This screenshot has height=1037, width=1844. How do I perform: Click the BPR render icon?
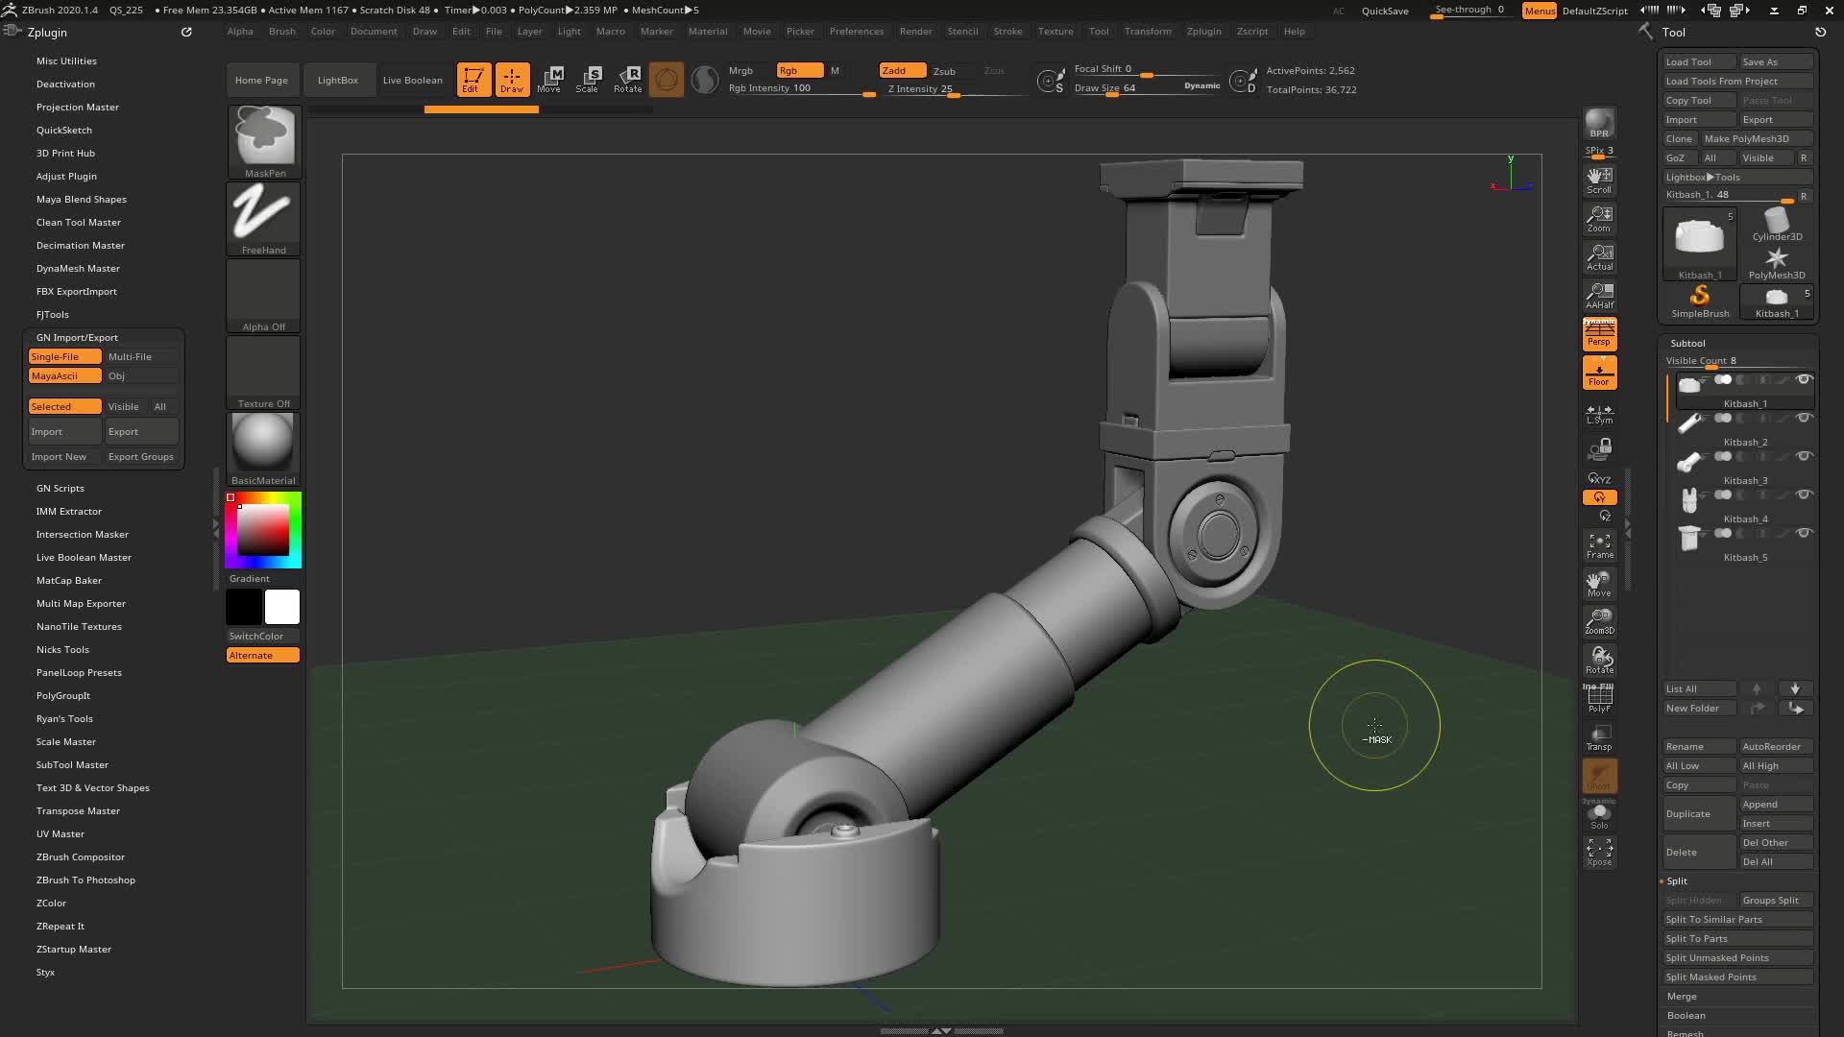(x=1599, y=123)
